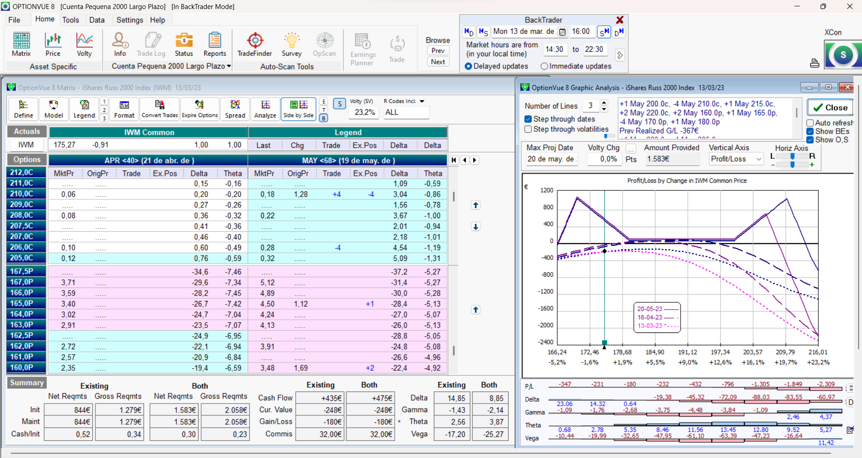
Task: Open the Format button
Action: [x=124, y=109]
